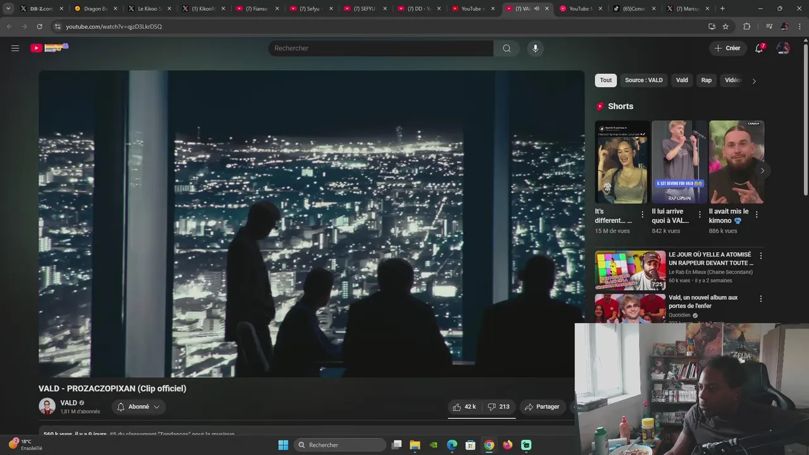Switch to the (7) Fianso tab
The height and width of the screenshot is (455, 809).
coord(256,9)
